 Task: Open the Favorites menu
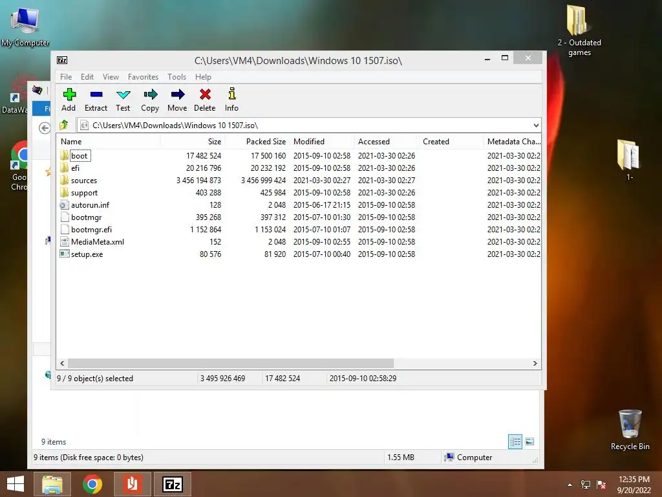point(143,77)
